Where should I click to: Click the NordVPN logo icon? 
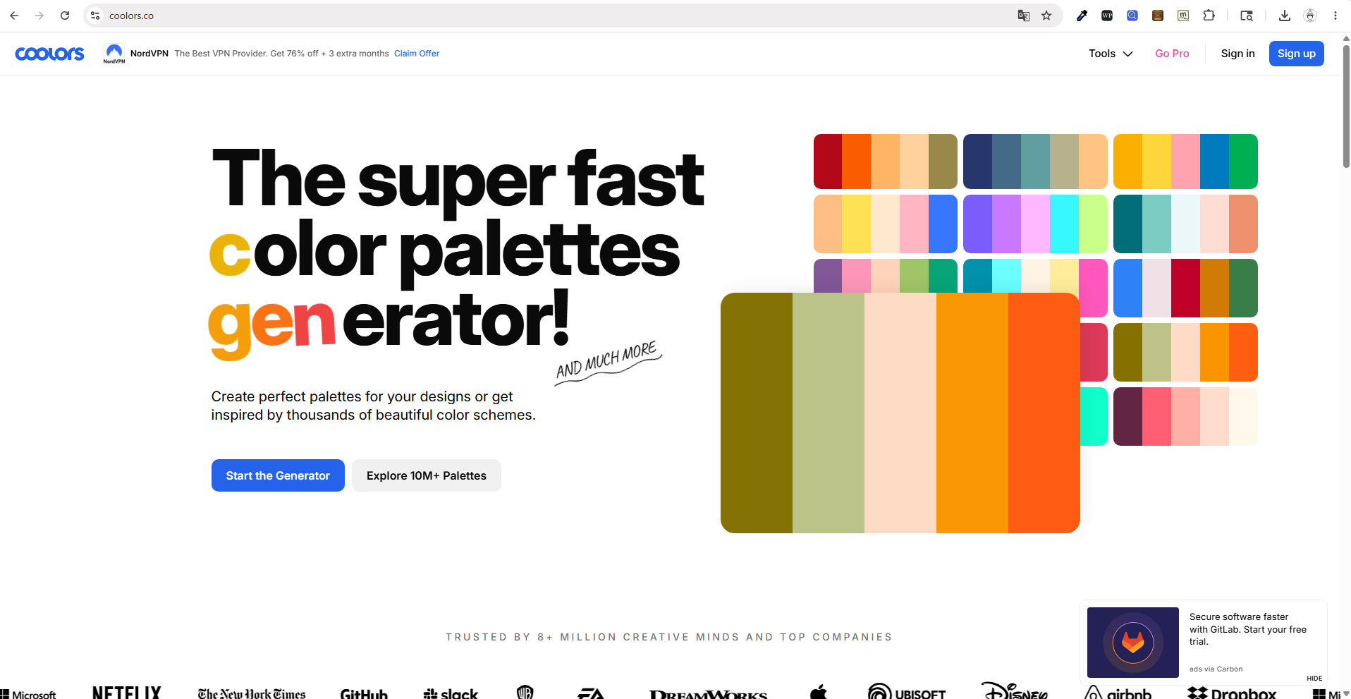click(114, 54)
